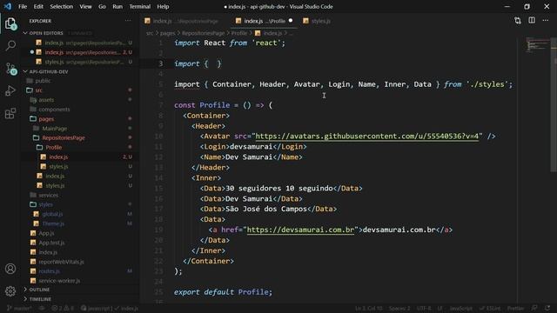The image size is (557, 313).
Task: Click the Spaces: 2 indentation setting
Action: pyautogui.click(x=399, y=309)
